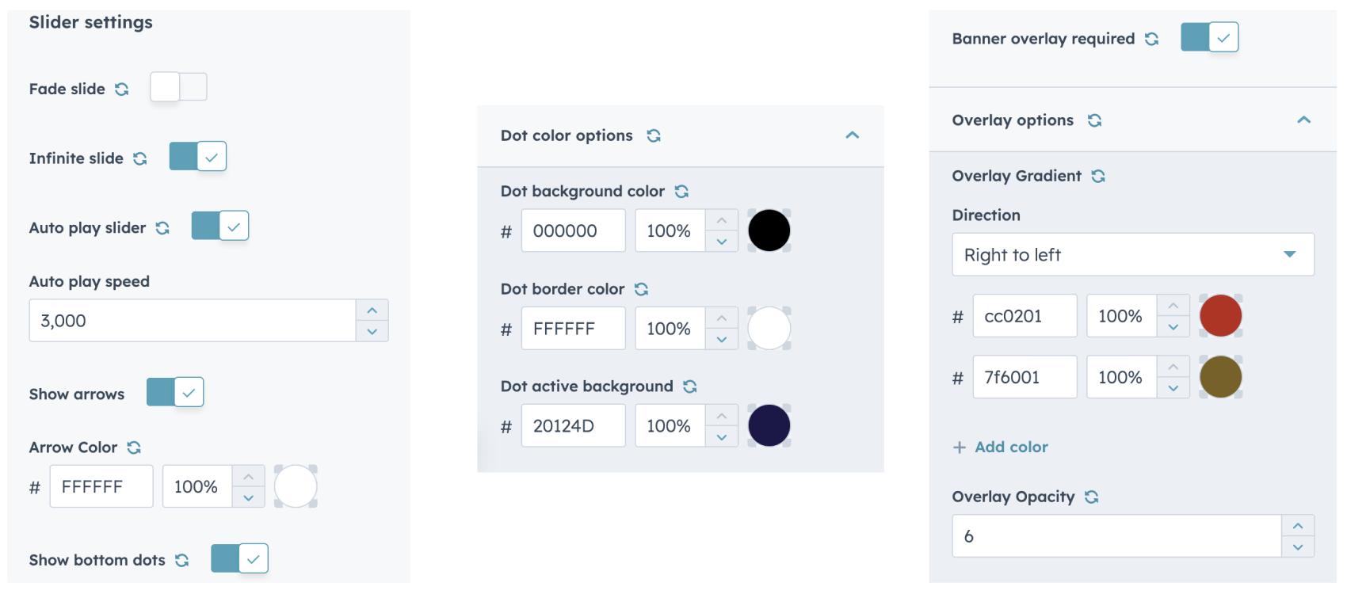This screenshot has width=1347, height=594.
Task: Click reset icon next to Overlay Opacity
Action: (1092, 497)
